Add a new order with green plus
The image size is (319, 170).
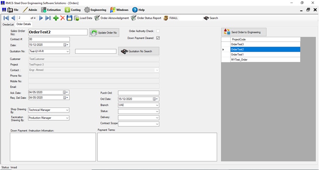[56, 18]
